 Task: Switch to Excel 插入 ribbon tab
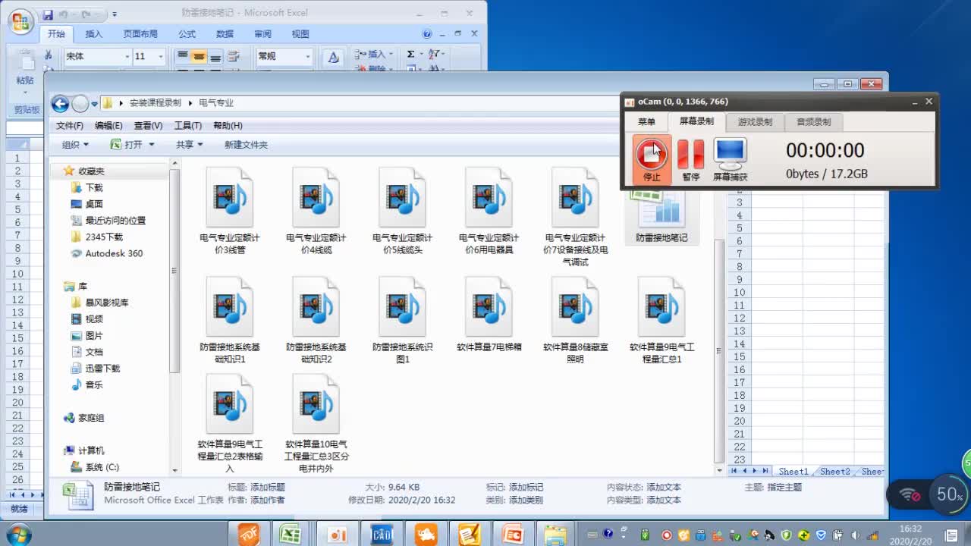[x=93, y=34]
